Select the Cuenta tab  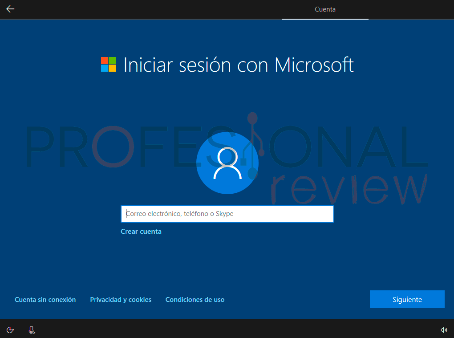pos(325,9)
